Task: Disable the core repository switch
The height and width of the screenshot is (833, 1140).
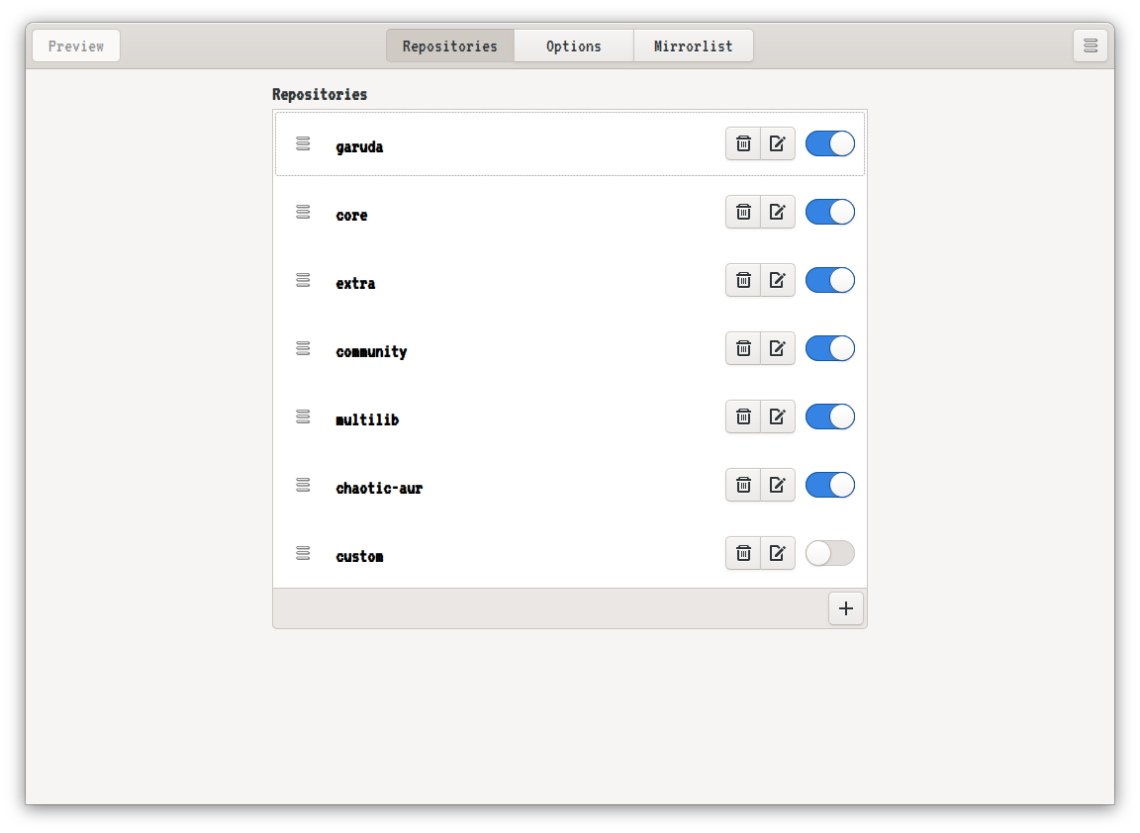Action: [829, 213]
